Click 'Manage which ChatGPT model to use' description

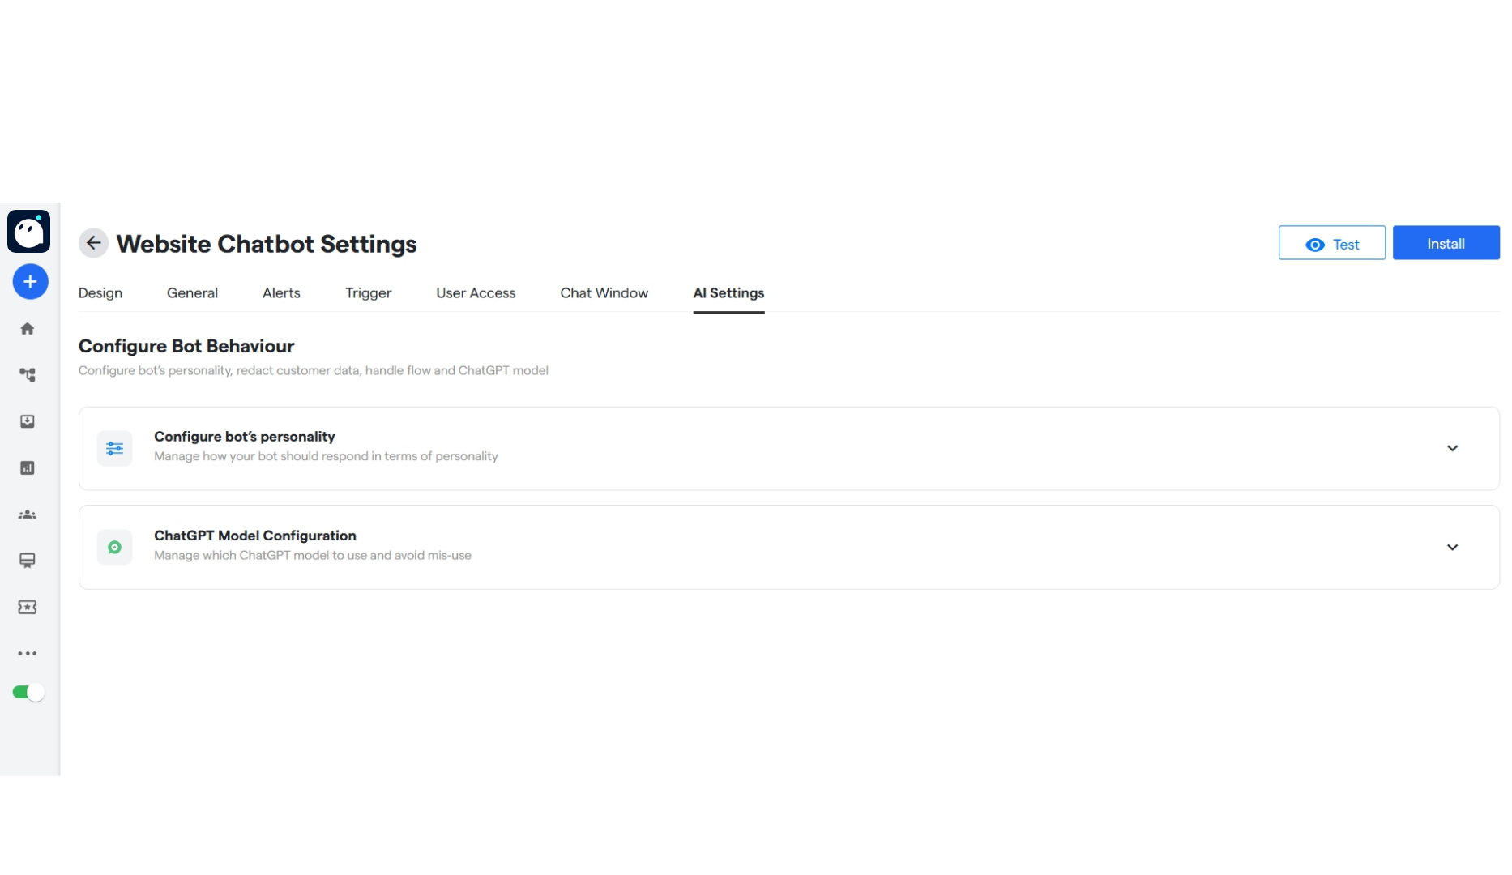pyautogui.click(x=313, y=556)
